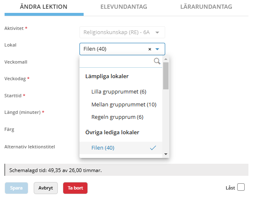
Task: Open the Lärarundantag tab
Action: [x=206, y=7]
